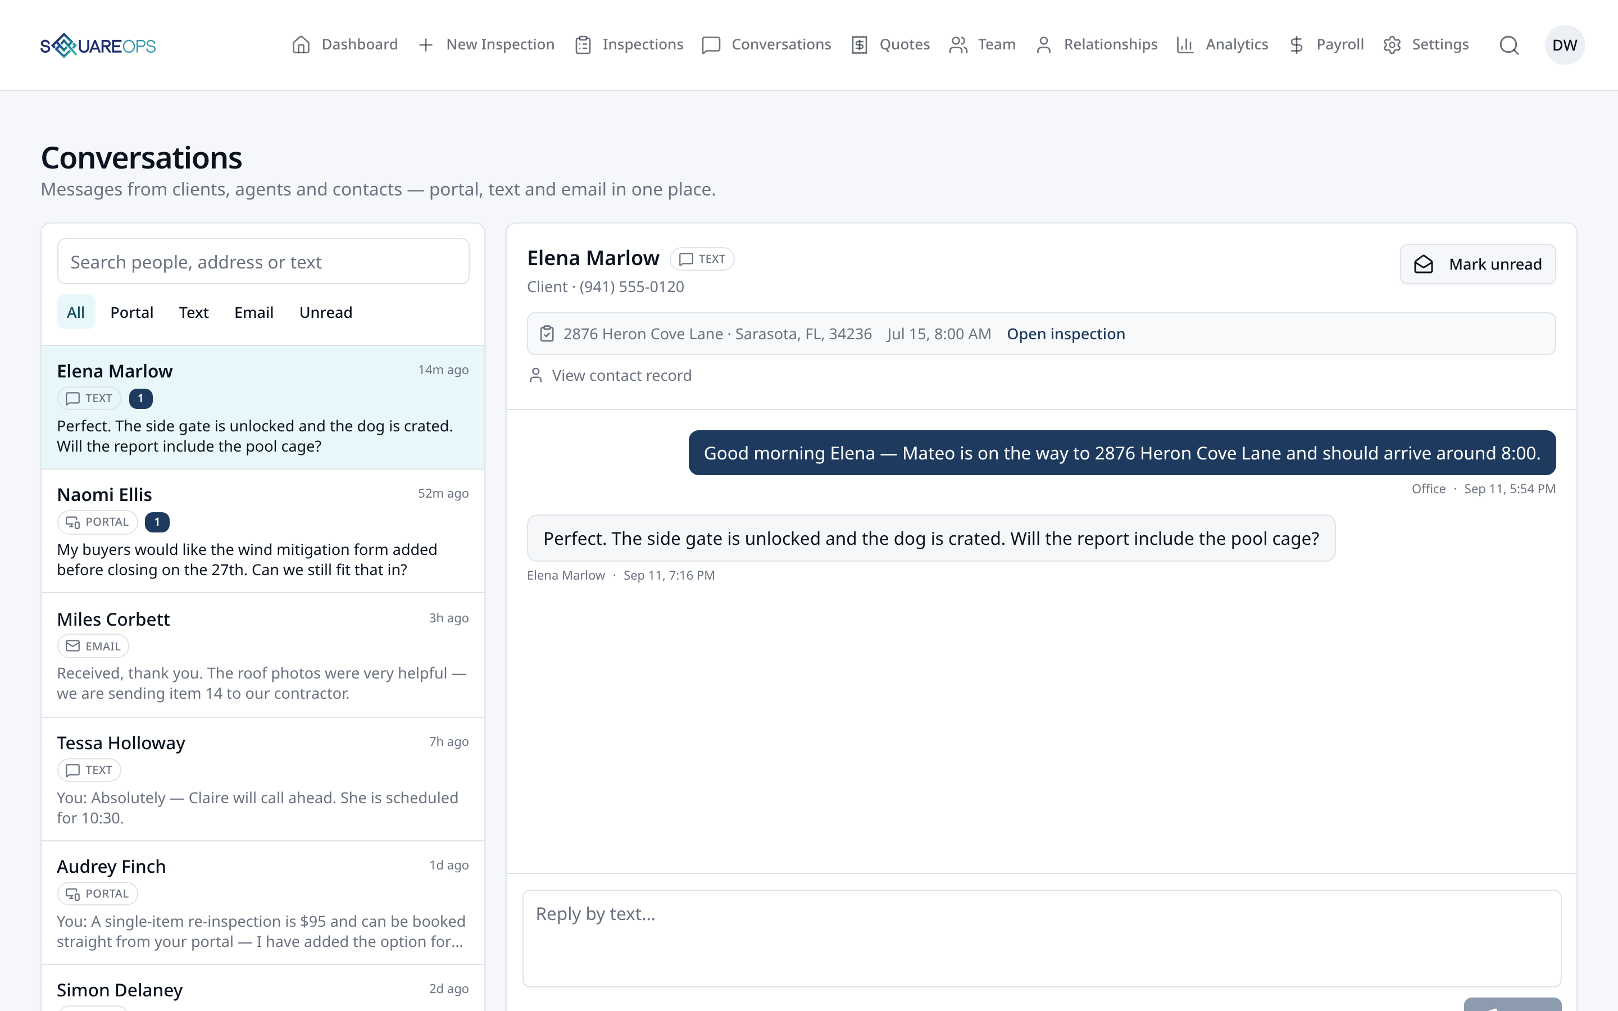Click the Conversations chat bubble icon
The height and width of the screenshot is (1011, 1618).
tap(711, 45)
